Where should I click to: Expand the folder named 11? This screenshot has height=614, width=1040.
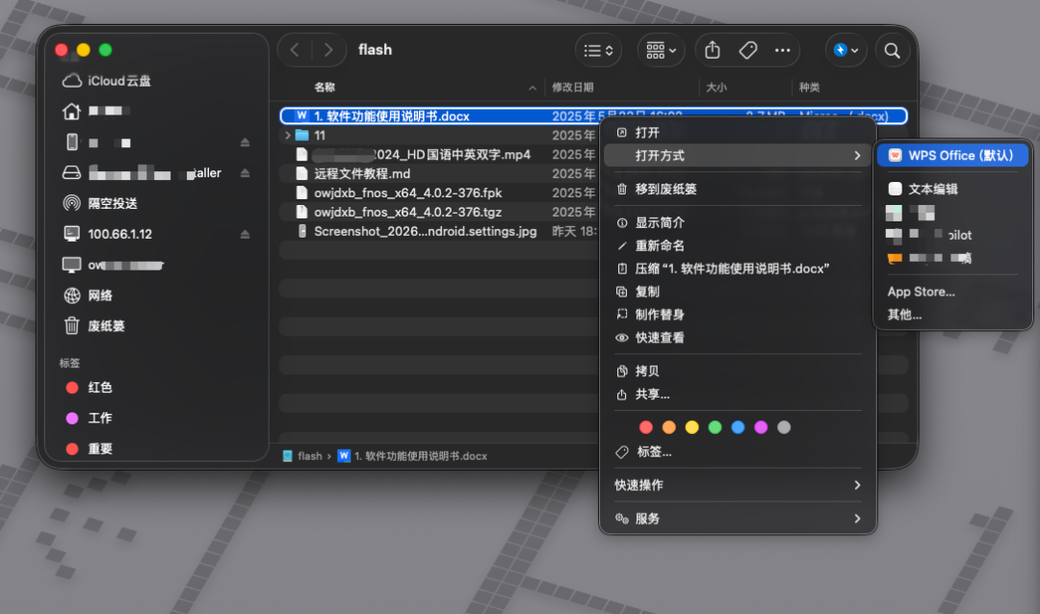tap(287, 136)
